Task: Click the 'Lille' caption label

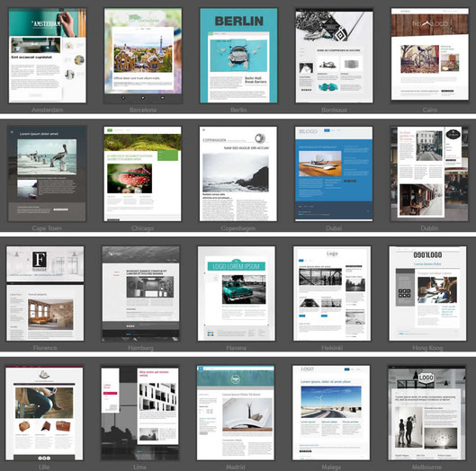Action: (44, 467)
